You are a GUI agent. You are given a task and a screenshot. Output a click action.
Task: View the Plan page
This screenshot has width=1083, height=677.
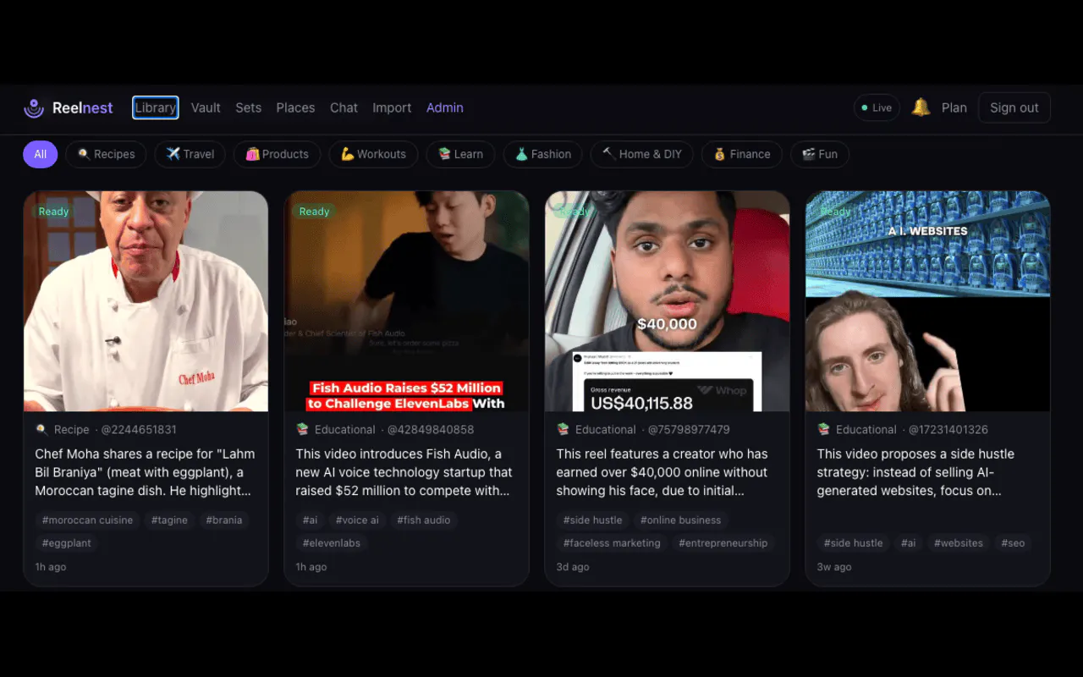[954, 107]
